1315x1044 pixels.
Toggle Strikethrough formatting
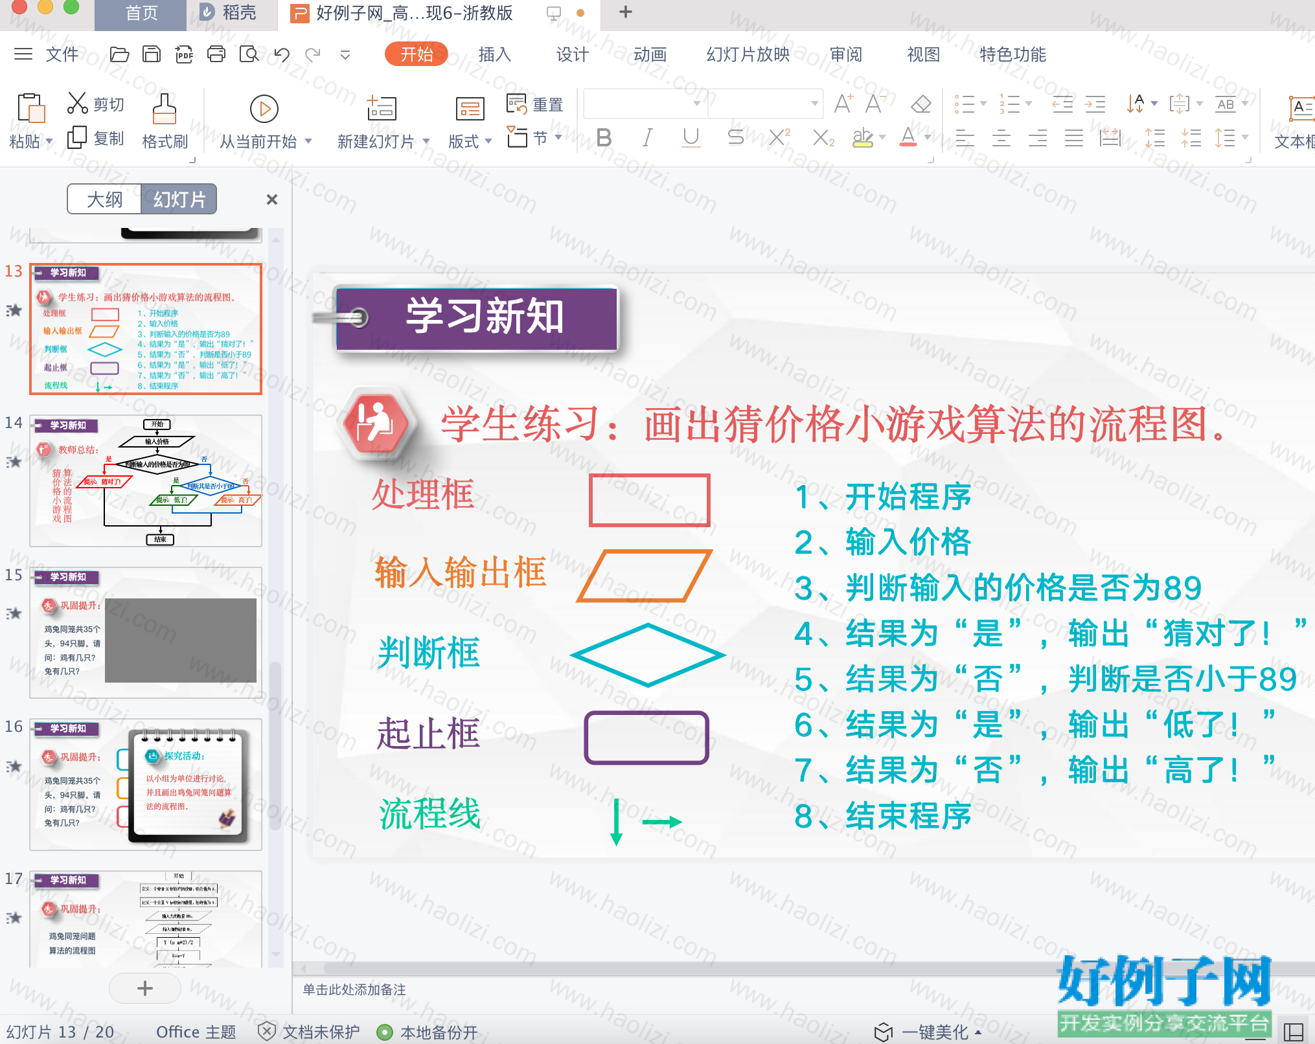click(x=735, y=137)
